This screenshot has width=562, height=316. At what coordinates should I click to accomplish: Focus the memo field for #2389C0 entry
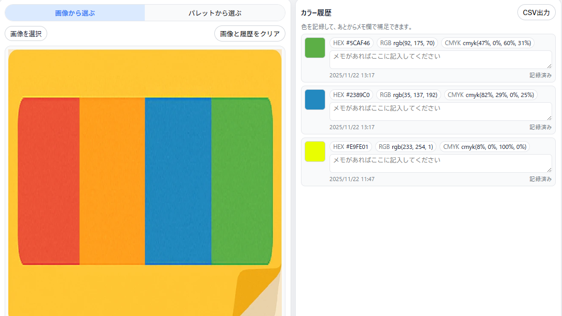click(x=440, y=111)
